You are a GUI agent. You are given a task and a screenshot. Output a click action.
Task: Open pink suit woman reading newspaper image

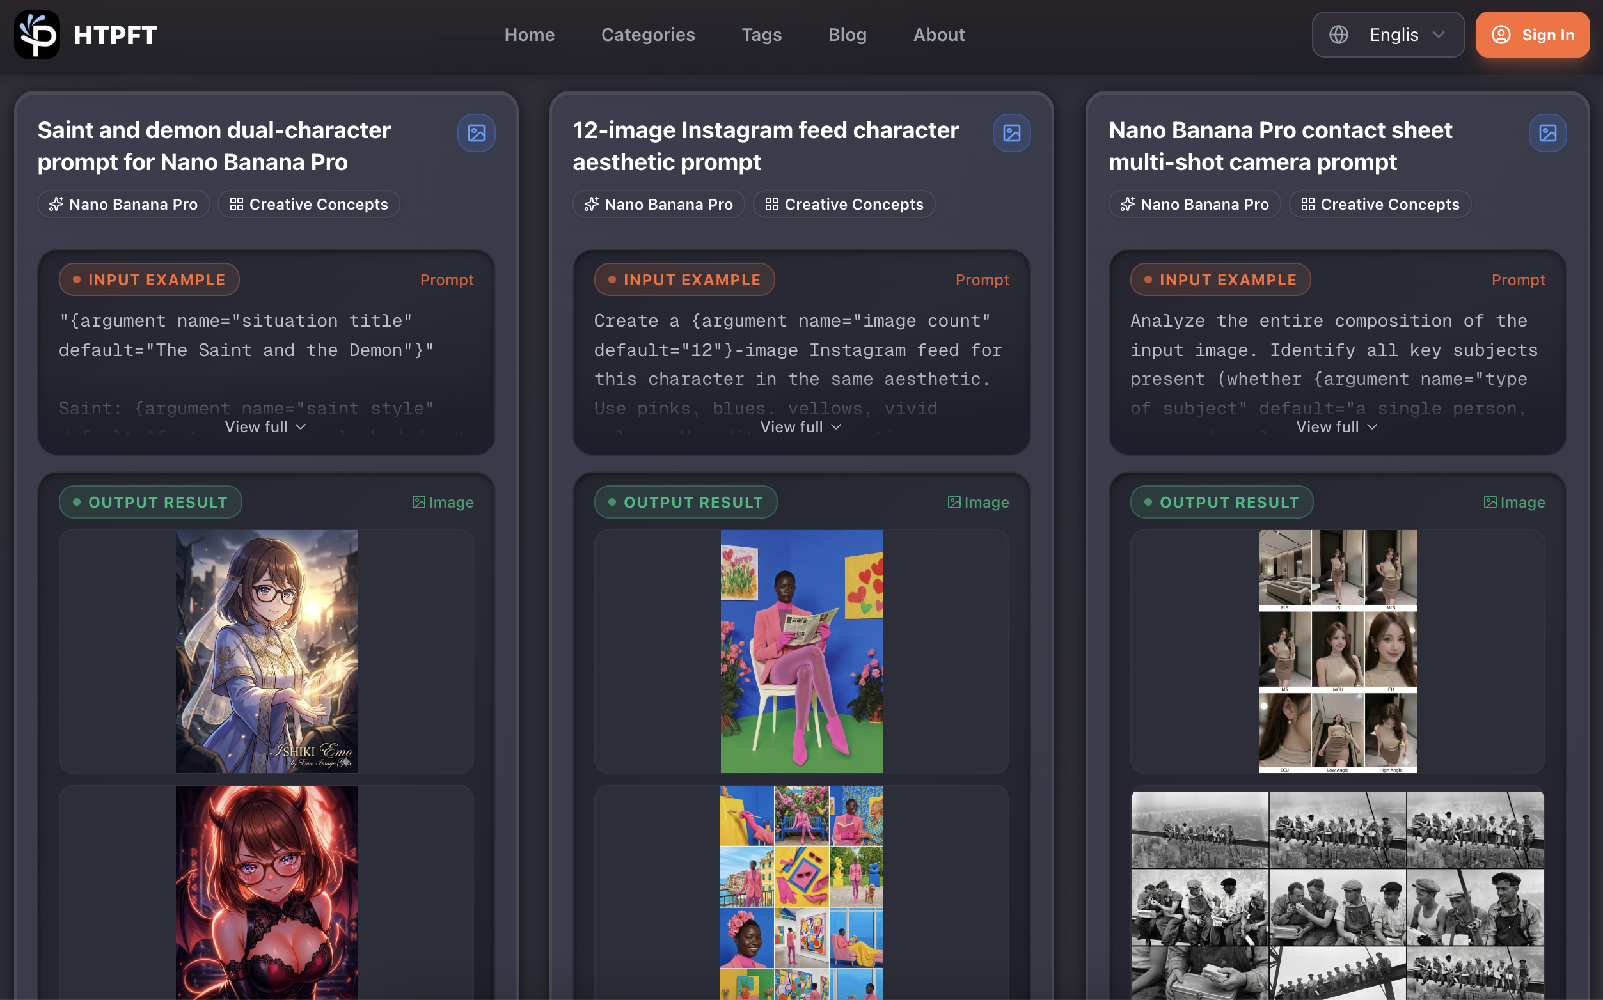(x=801, y=651)
